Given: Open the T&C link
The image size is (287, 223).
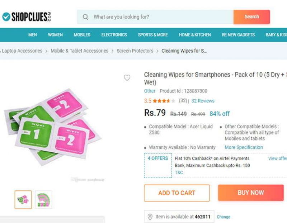Looking at the screenshot, I should click(179, 172).
